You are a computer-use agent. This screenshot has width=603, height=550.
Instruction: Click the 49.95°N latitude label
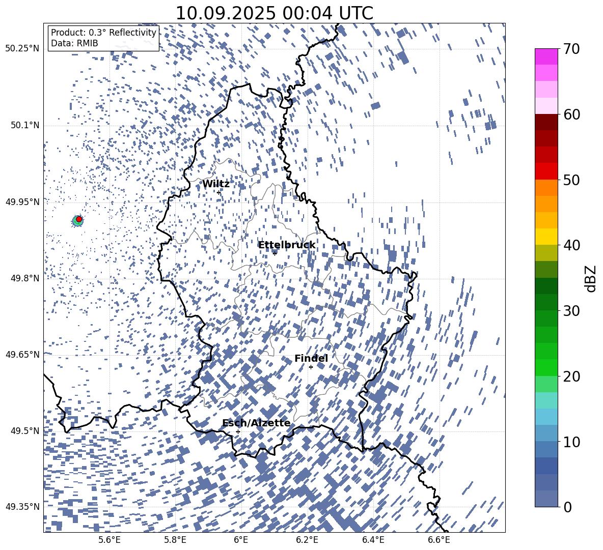(23, 202)
